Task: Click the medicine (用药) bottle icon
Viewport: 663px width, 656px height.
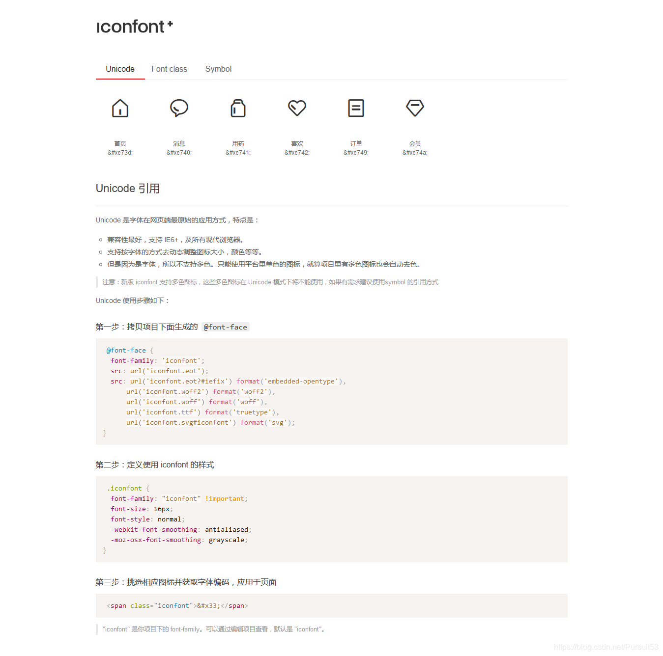Action: click(x=238, y=108)
